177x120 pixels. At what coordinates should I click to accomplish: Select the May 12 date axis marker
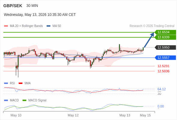(x=73, y=115)
